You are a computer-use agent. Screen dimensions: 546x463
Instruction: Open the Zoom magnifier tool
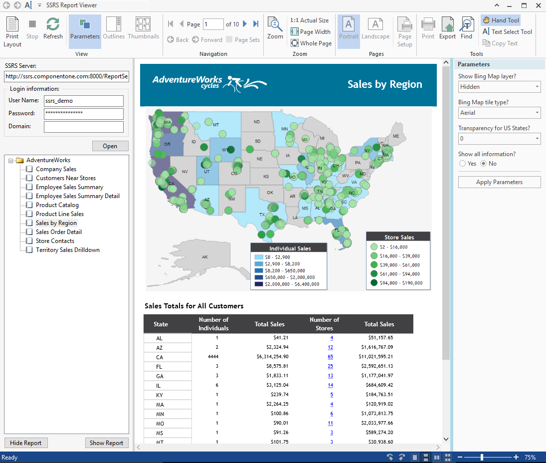pyautogui.click(x=275, y=28)
